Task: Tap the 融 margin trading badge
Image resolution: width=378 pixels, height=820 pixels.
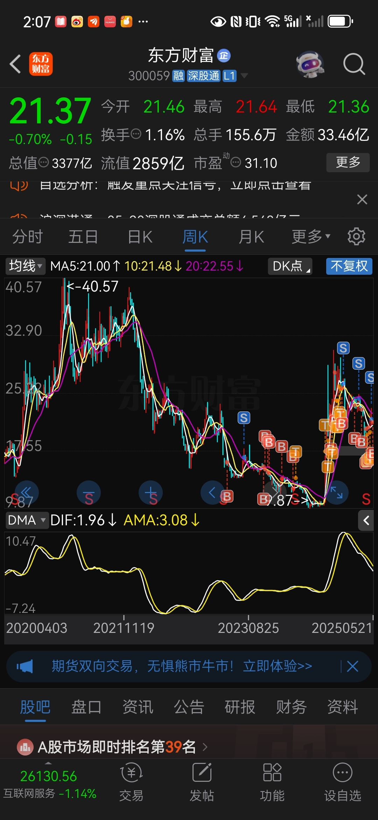Action: (x=178, y=76)
